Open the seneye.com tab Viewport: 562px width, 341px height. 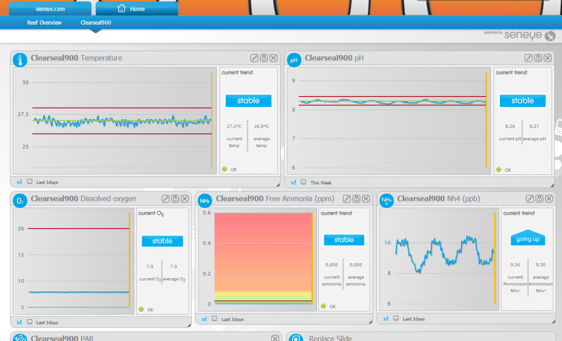[x=50, y=8]
